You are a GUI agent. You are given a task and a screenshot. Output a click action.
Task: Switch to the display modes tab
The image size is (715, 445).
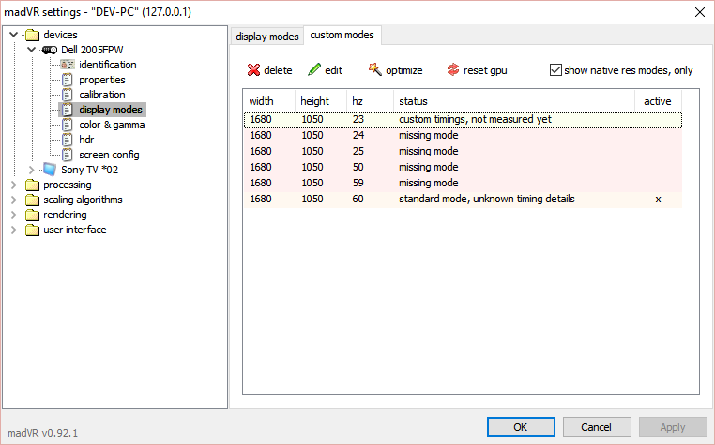pos(267,37)
